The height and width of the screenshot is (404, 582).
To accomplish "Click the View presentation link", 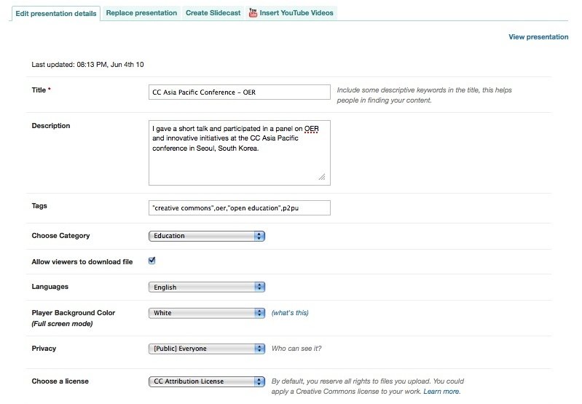I will point(538,37).
